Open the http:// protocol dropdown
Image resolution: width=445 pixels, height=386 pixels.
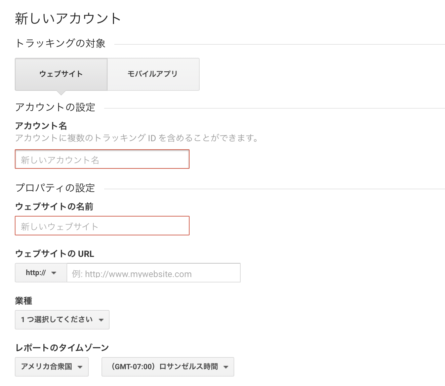click(x=41, y=273)
